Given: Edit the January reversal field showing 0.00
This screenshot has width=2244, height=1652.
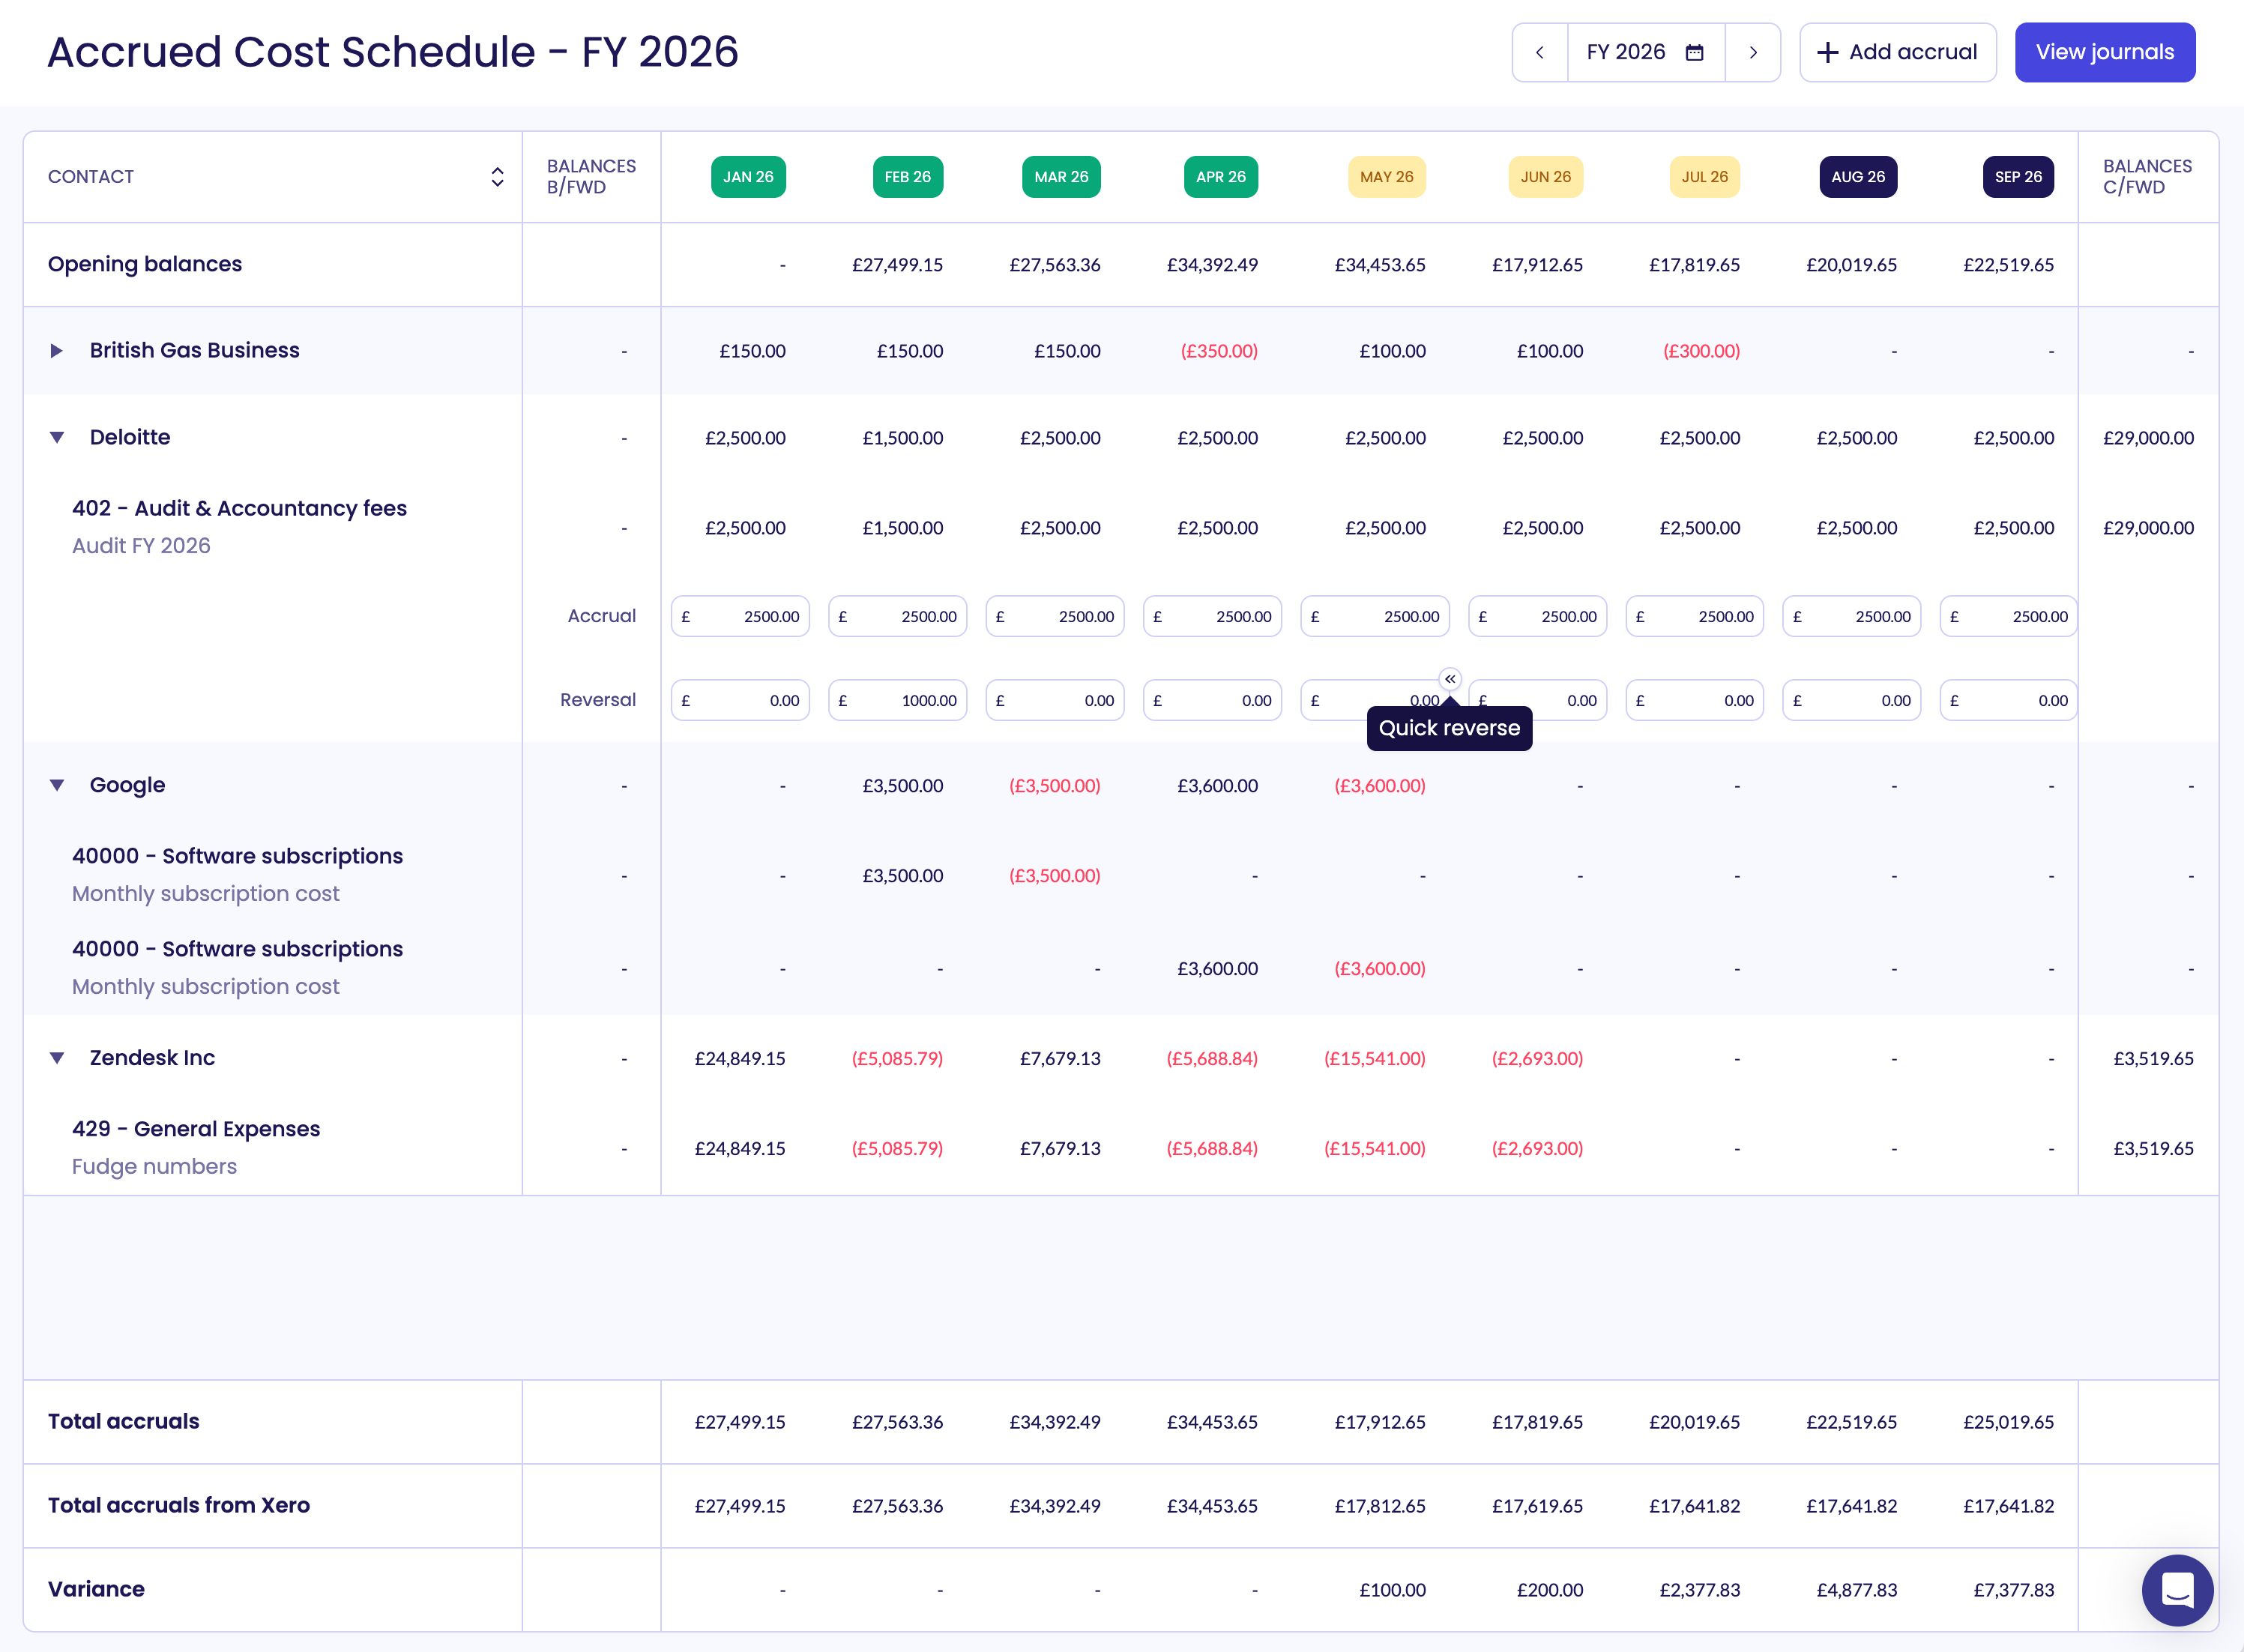Looking at the screenshot, I should pos(740,700).
